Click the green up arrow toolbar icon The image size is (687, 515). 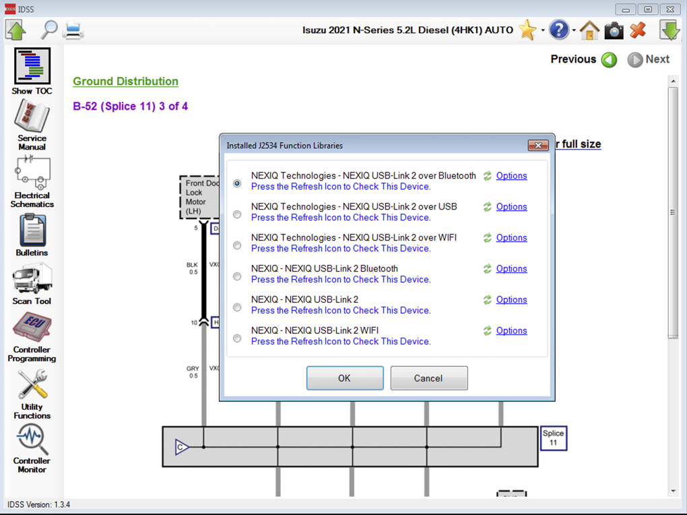[x=16, y=30]
